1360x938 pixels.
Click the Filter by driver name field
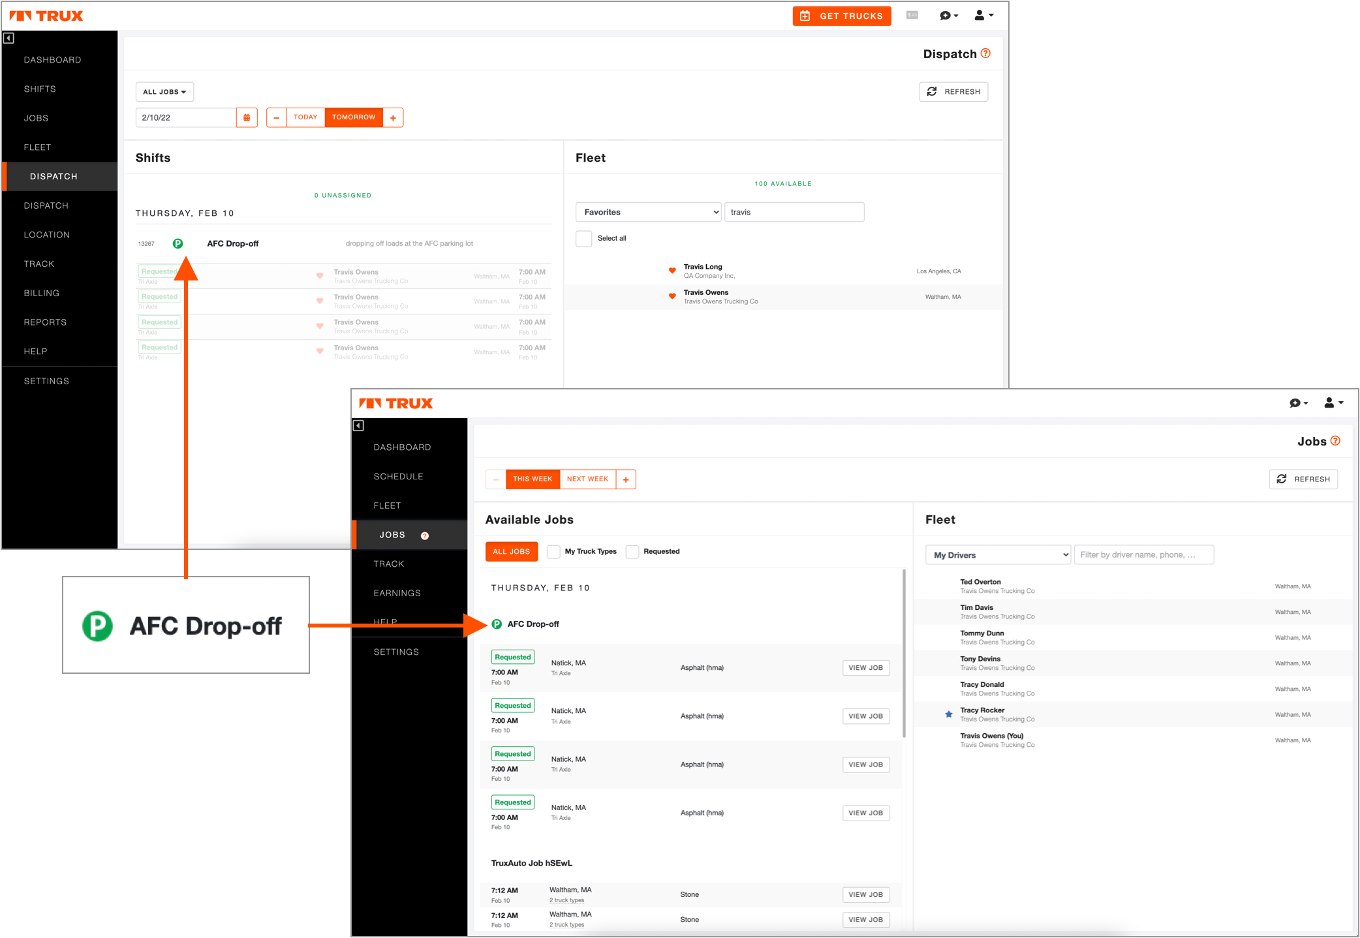[1144, 555]
